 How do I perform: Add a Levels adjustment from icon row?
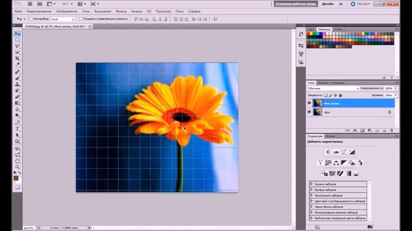336,152
